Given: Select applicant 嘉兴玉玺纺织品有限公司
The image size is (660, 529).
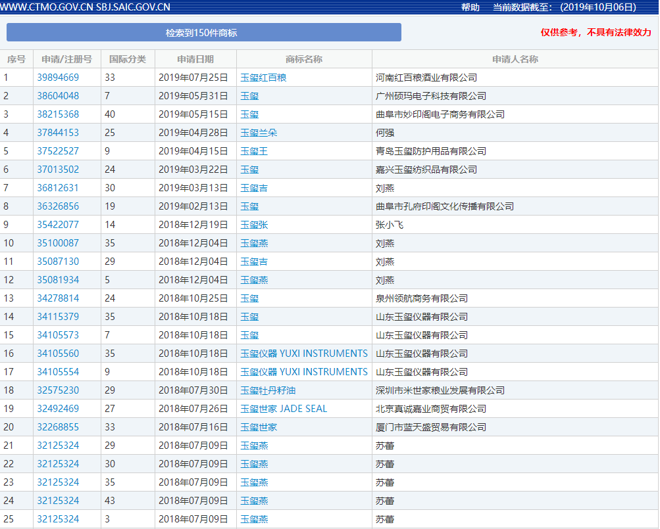Looking at the screenshot, I should point(426,170).
